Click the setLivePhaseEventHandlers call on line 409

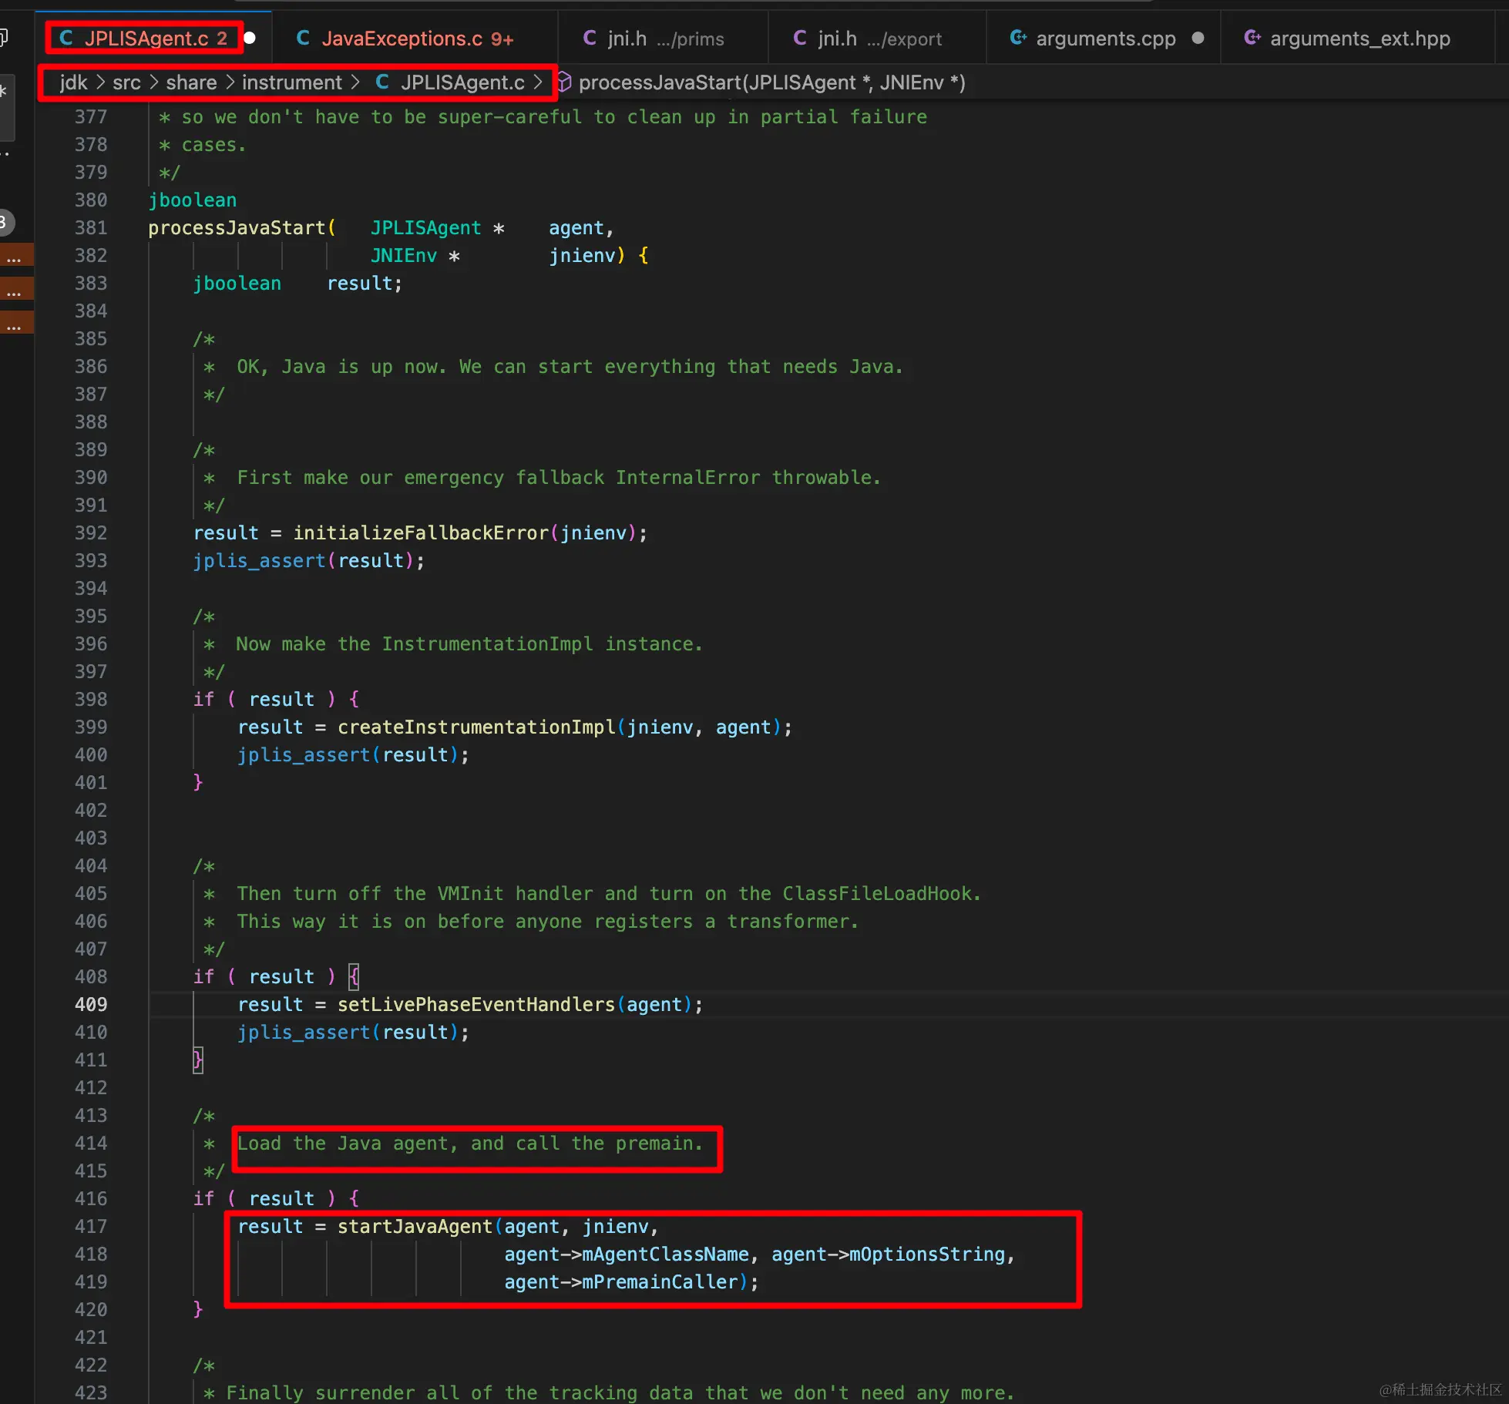tap(476, 1004)
